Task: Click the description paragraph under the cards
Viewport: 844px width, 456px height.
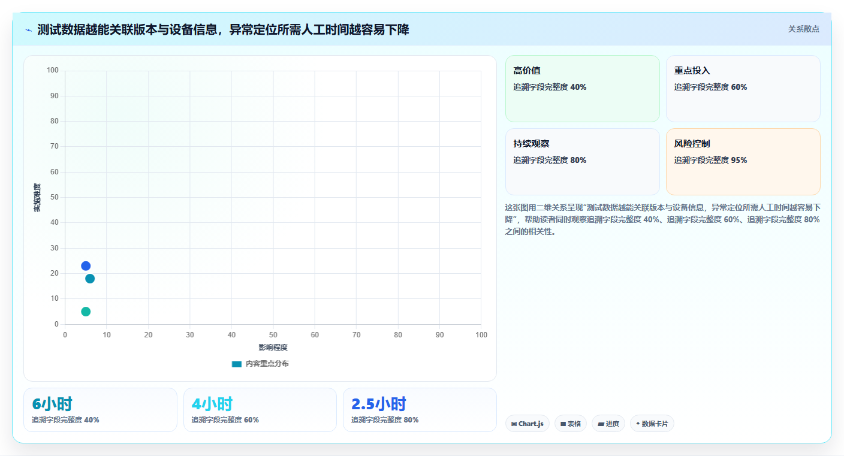Action: [663, 219]
